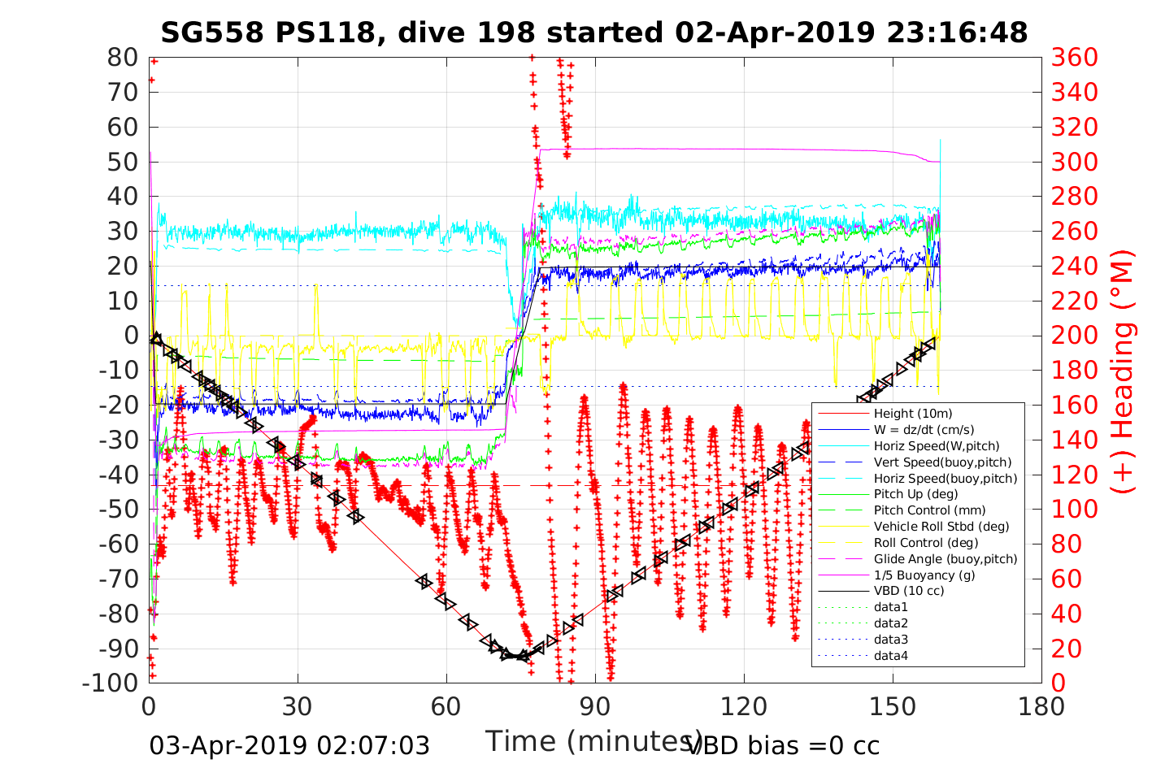The width and height of the screenshot is (1152, 768).
Task: Click the red heading-axis tick label '240'
Action: tap(1075, 267)
